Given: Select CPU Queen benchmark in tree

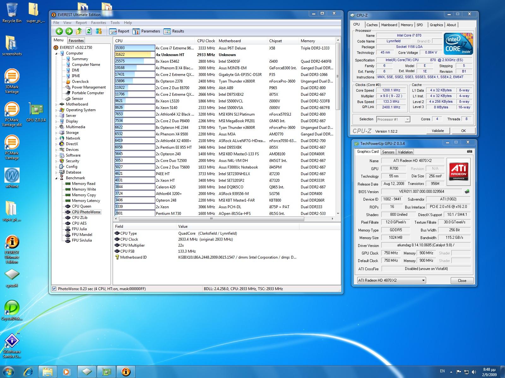Looking at the screenshot, I should 81,206.
